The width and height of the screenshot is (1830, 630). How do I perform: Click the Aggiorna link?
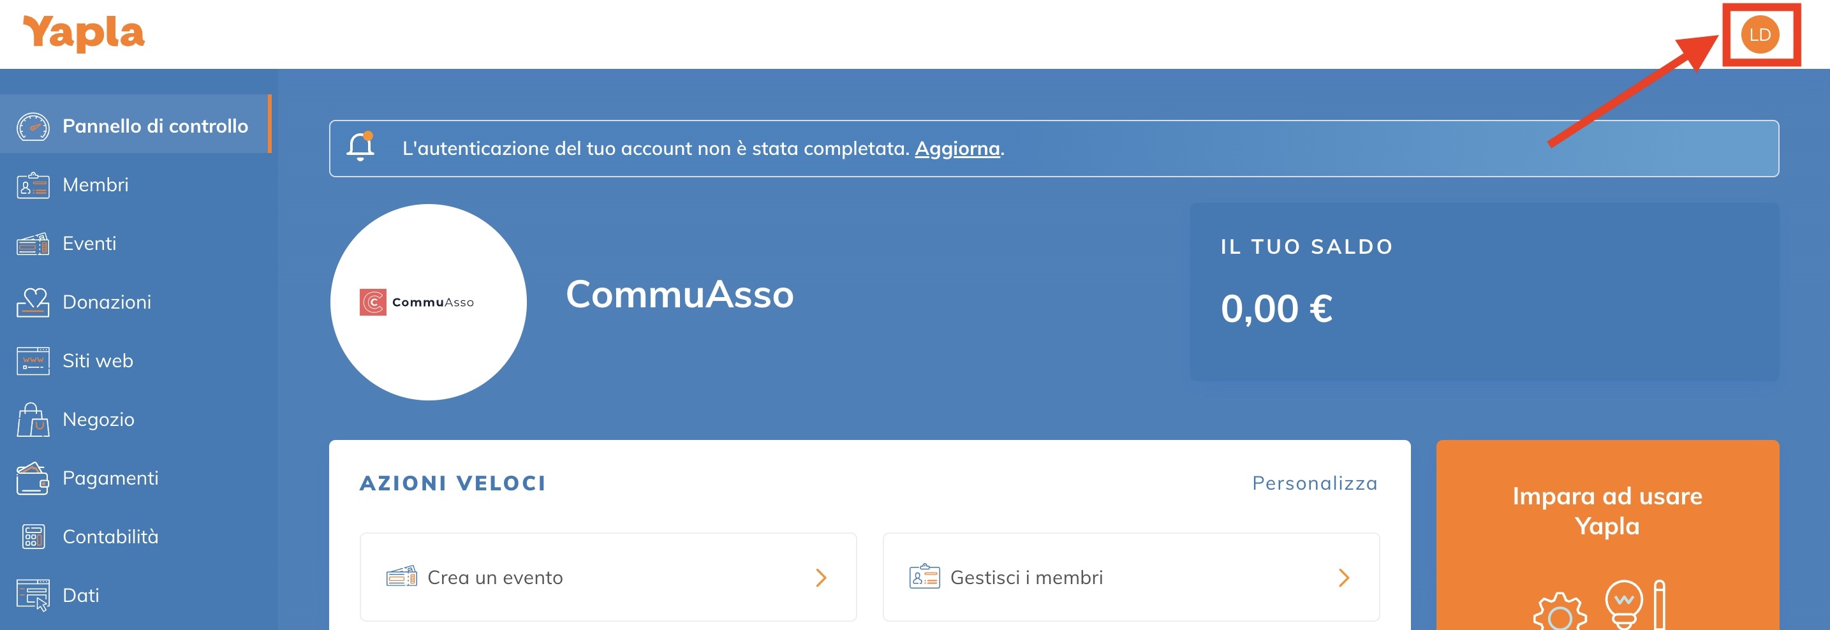click(x=956, y=149)
